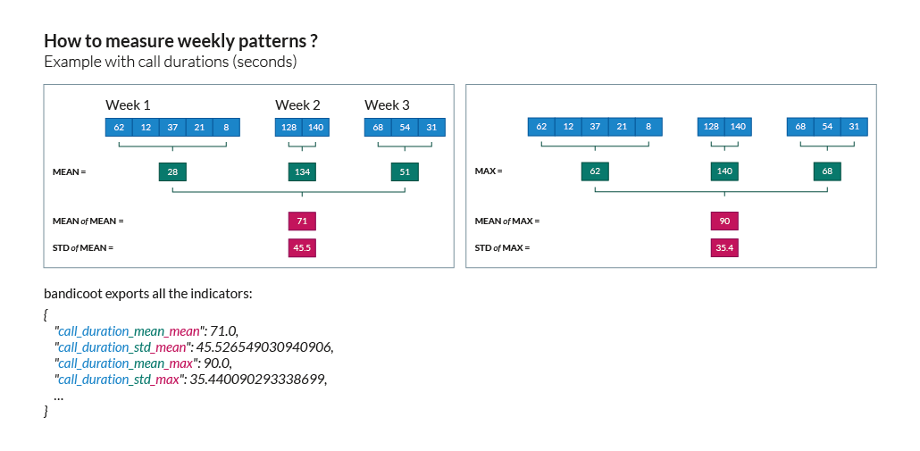The image size is (920, 451).
Task: Click the pink 90 result box
Action: (x=724, y=221)
